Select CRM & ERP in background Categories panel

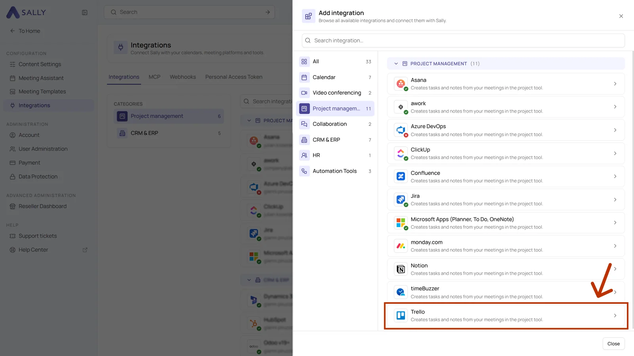coord(169,133)
